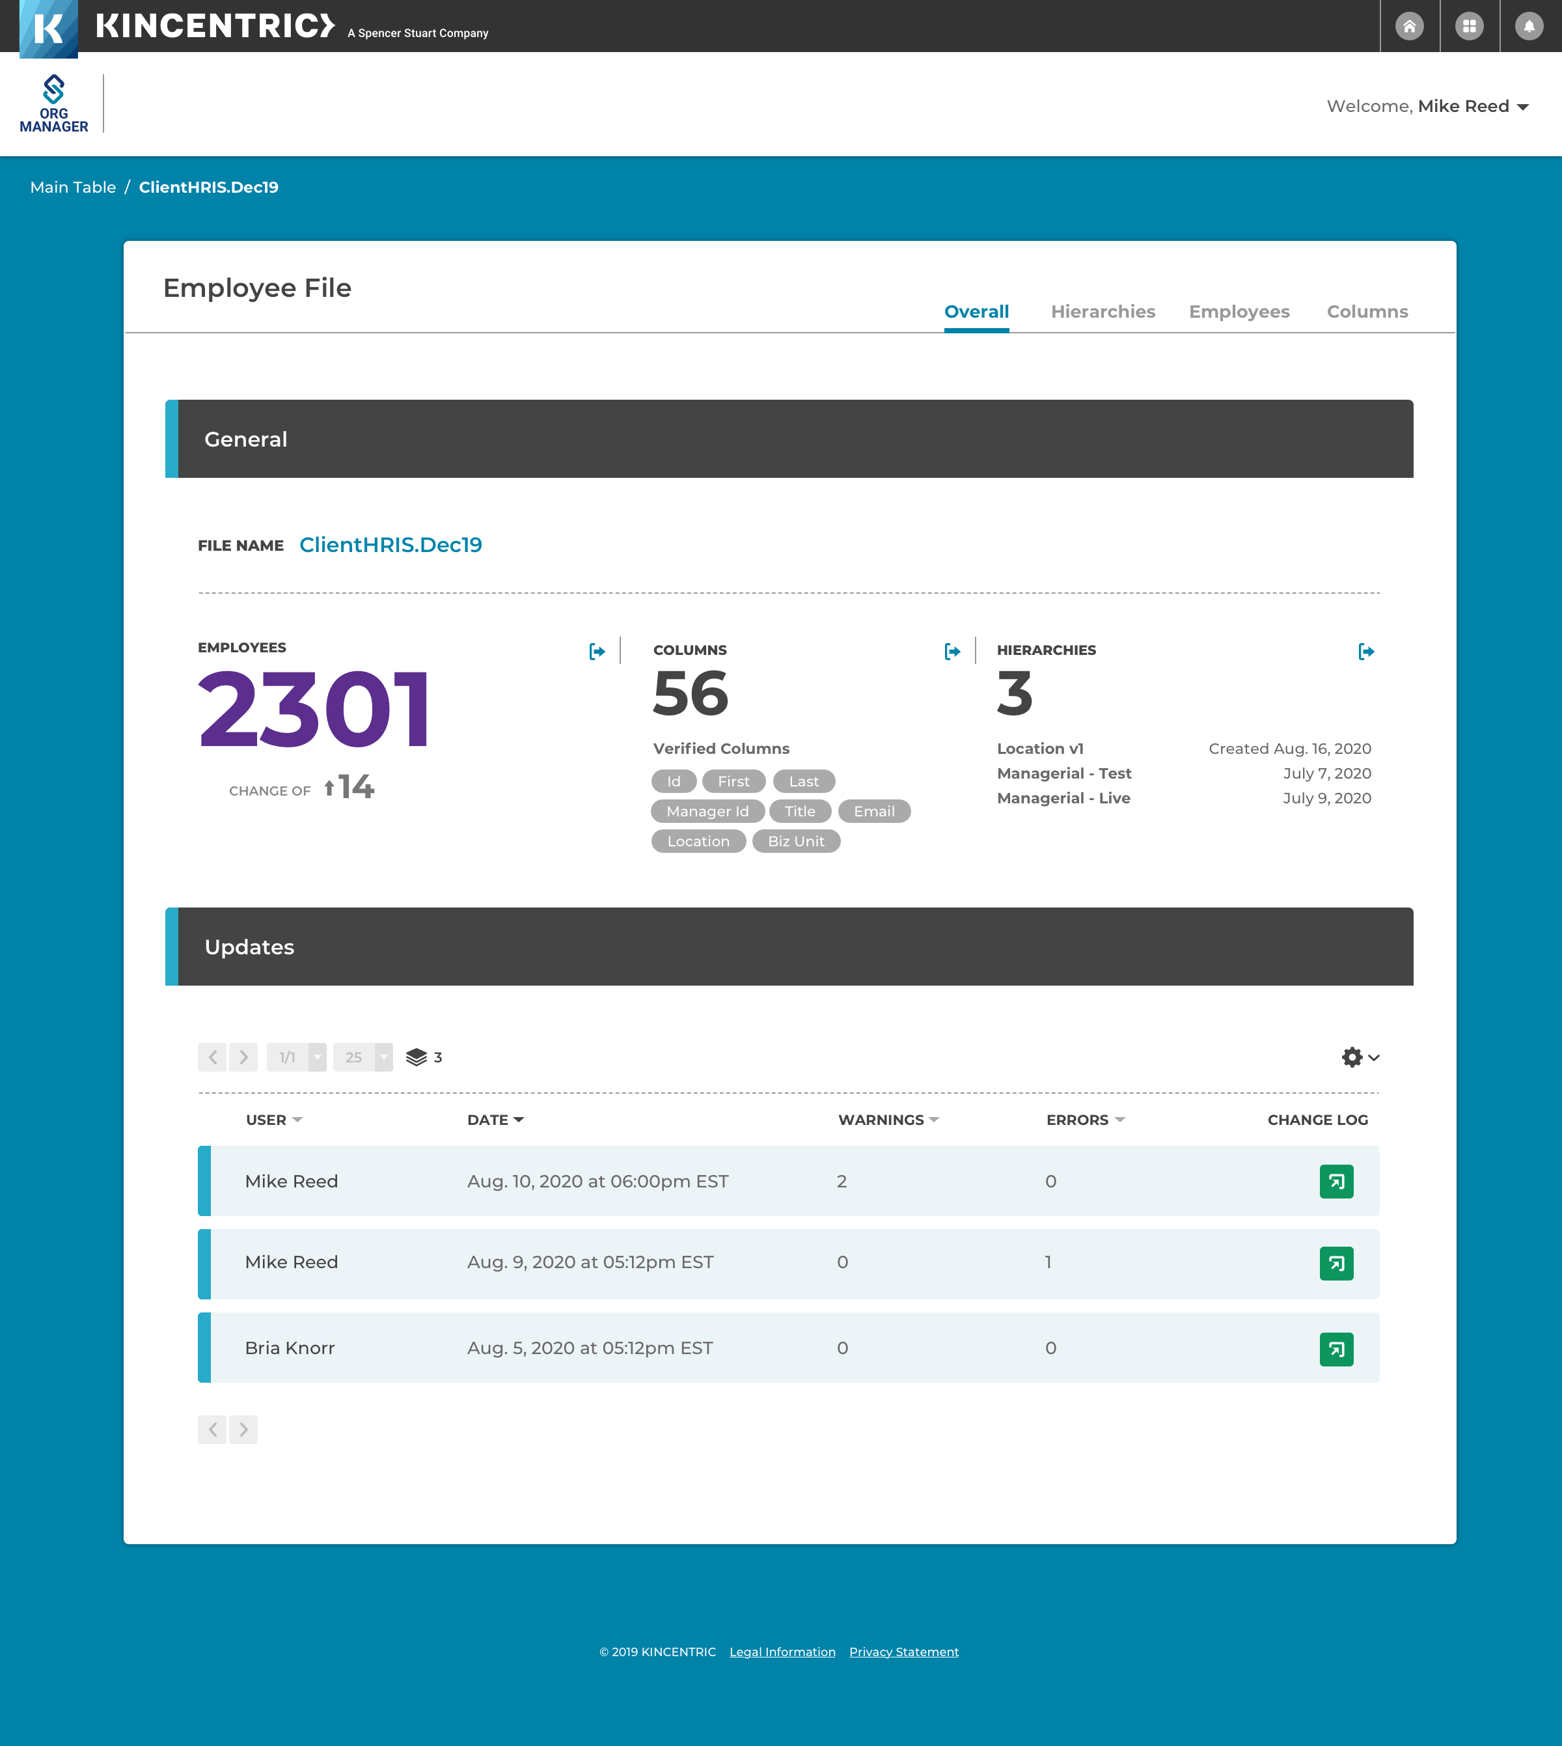Image resolution: width=1562 pixels, height=1746 pixels.
Task: Open change log for Aug. 9 update
Action: coord(1336,1263)
